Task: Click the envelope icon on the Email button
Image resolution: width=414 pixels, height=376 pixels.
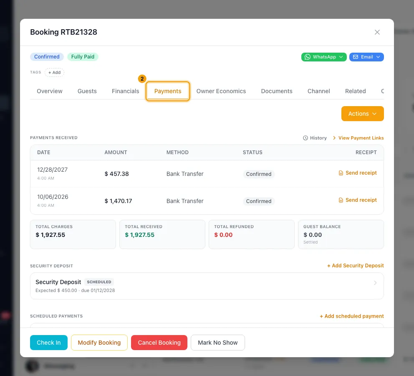Action: (x=356, y=57)
